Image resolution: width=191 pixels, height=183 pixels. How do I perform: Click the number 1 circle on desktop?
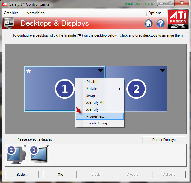click(x=65, y=89)
